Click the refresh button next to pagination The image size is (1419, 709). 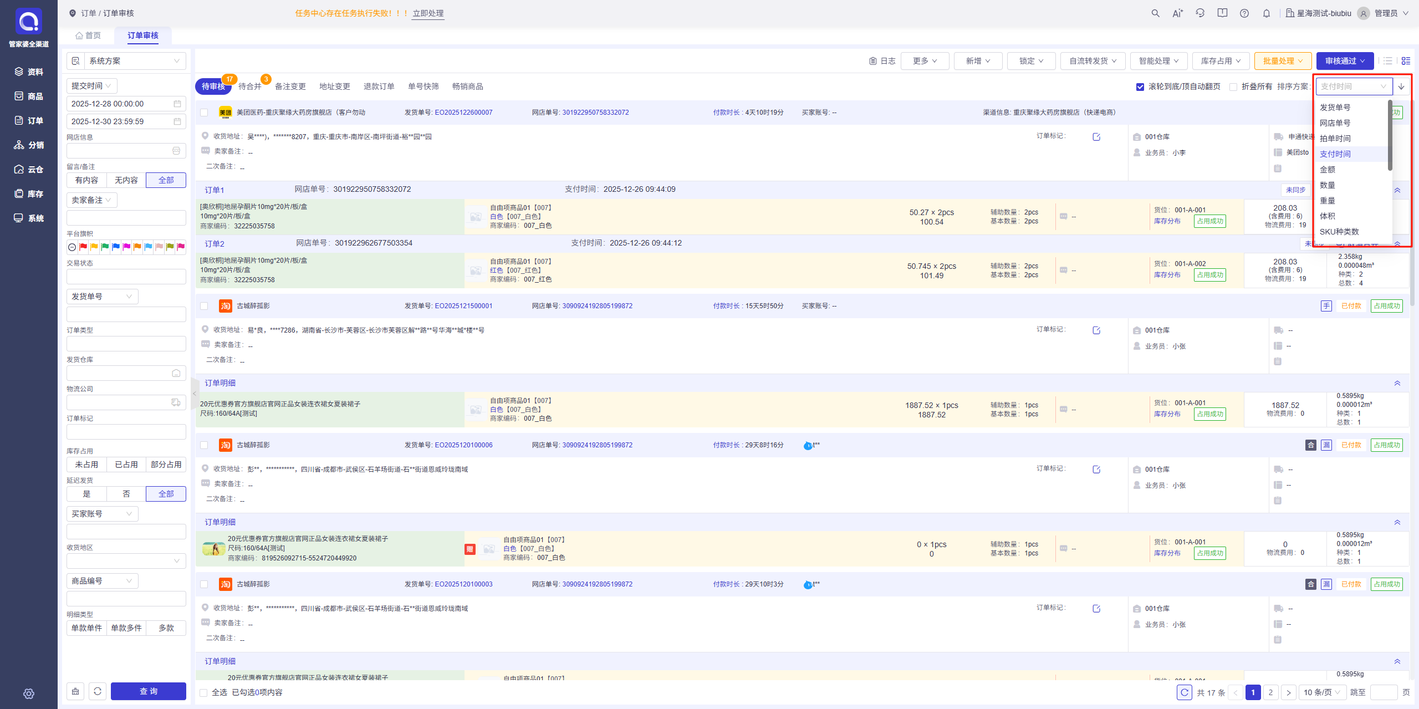point(1185,692)
